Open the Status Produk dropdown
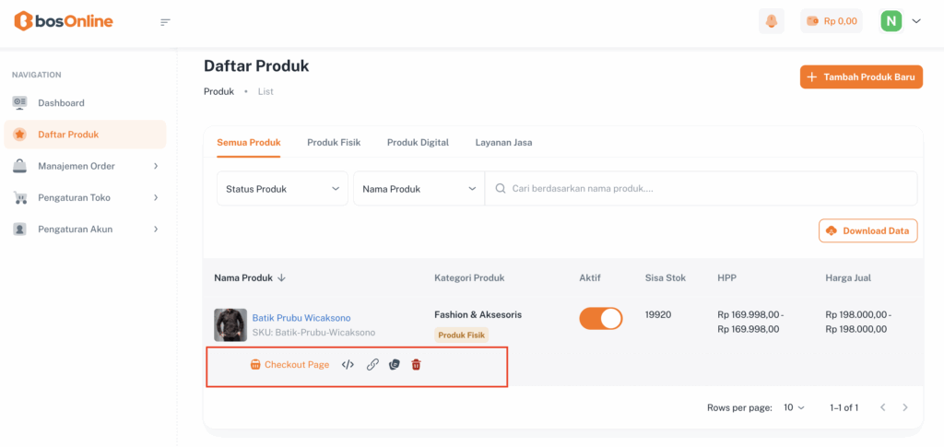 [282, 189]
